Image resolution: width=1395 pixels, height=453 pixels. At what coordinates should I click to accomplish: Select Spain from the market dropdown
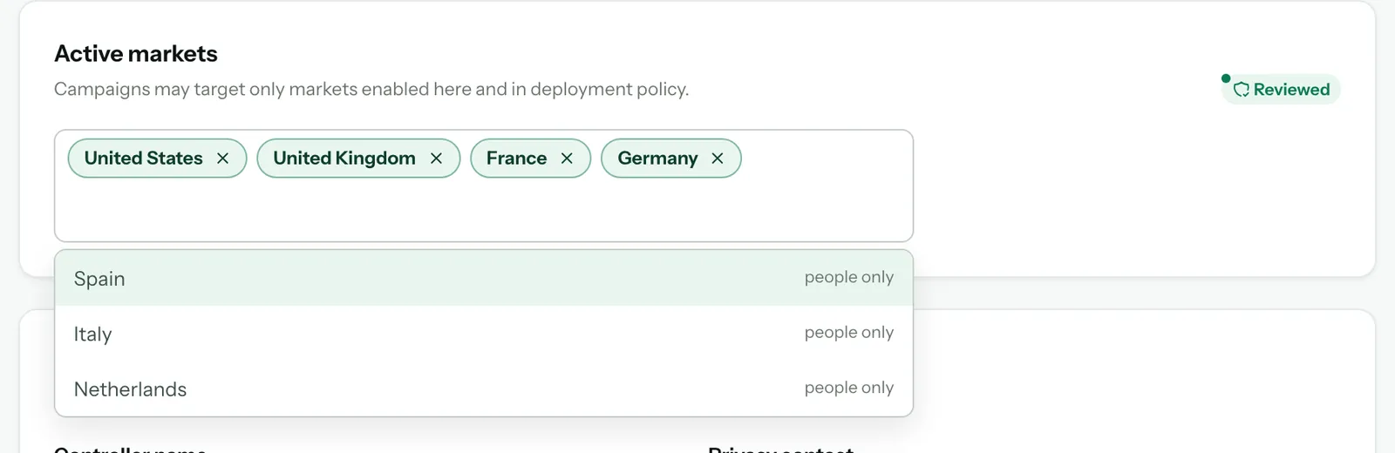[484, 279]
